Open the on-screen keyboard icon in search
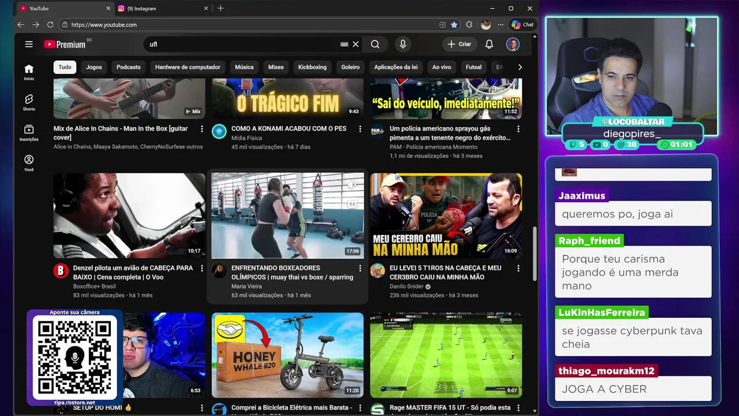 [344, 44]
